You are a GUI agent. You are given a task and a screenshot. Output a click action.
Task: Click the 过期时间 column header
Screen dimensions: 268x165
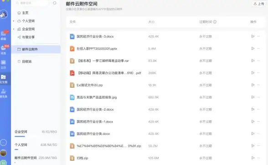point(206,22)
